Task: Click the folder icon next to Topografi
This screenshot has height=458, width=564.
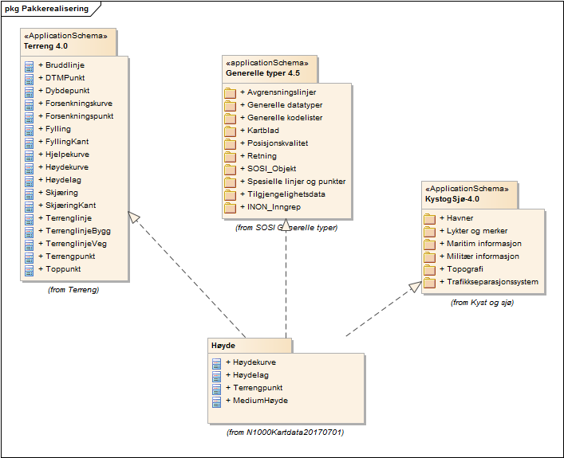Action: click(429, 269)
